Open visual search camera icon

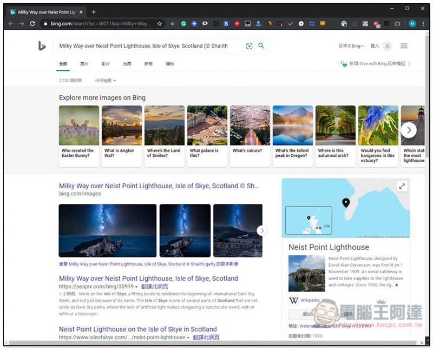click(249, 47)
